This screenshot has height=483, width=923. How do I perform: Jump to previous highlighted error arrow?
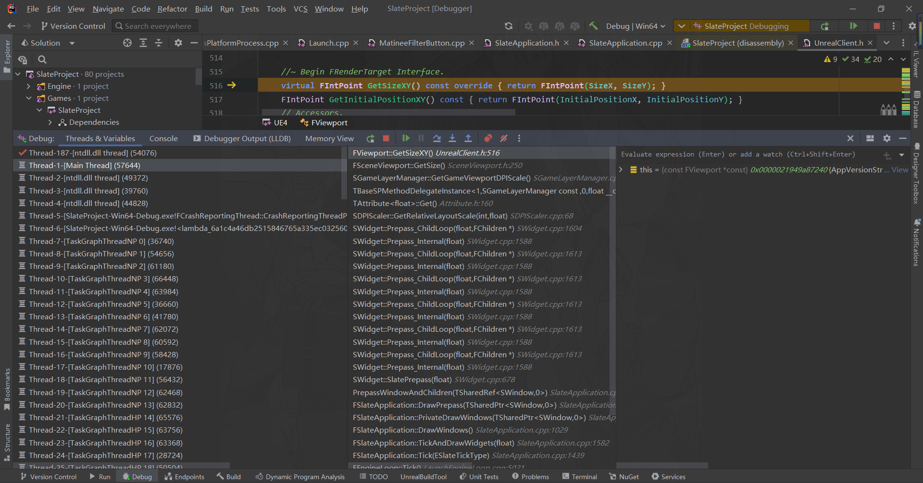(891, 59)
